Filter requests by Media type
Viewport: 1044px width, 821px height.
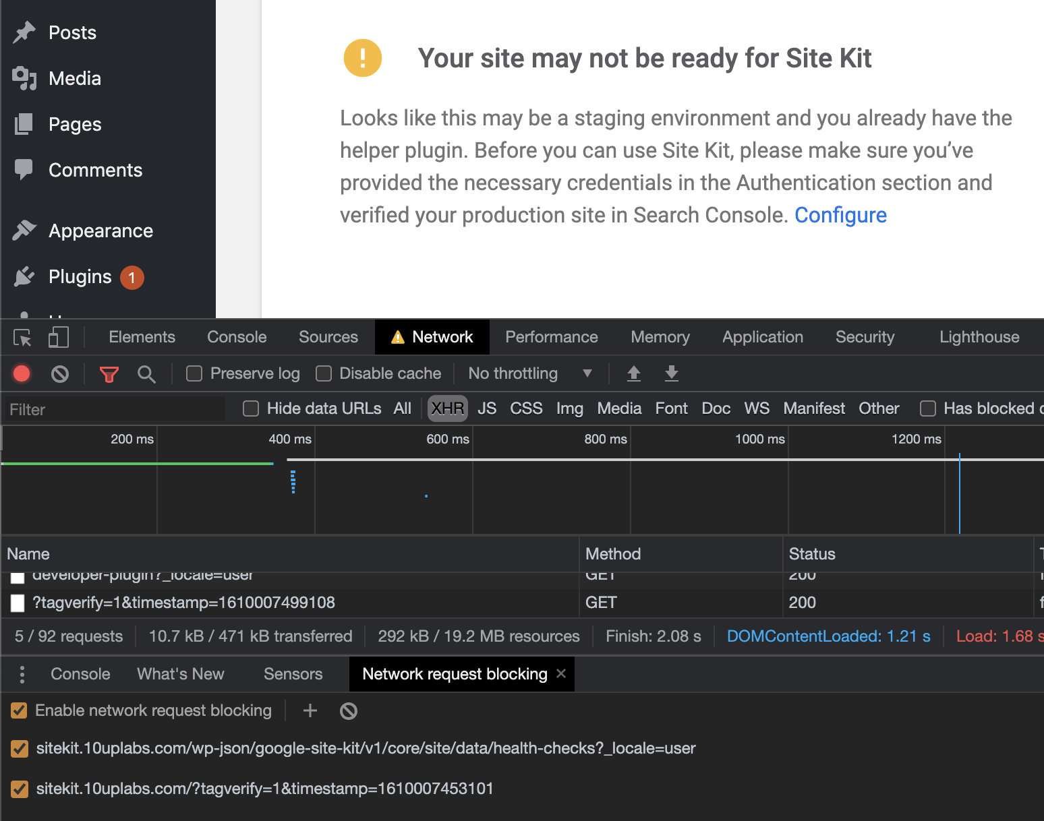[619, 408]
